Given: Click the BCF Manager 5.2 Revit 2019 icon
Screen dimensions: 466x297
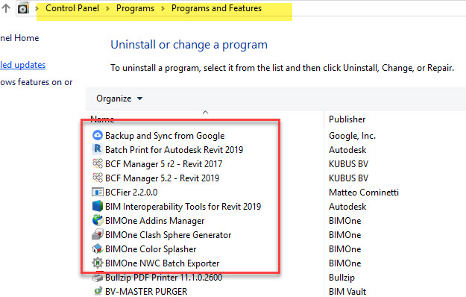Looking at the screenshot, I should pos(98,178).
